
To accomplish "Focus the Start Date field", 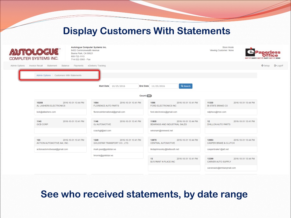I will (x=124, y=86).
